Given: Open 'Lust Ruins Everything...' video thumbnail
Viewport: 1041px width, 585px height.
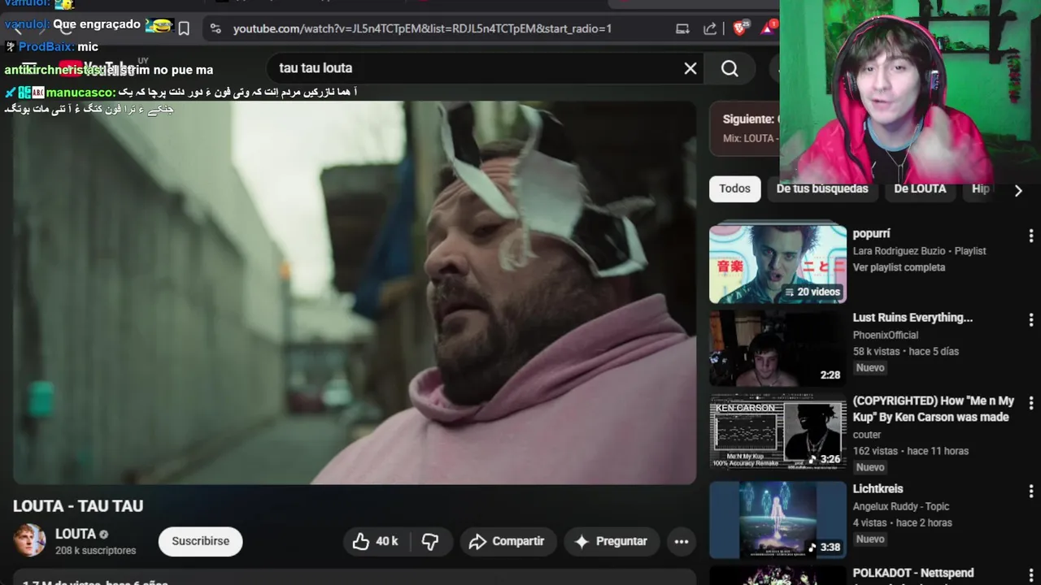Looking at the screenshot, I should pos(777,348).
